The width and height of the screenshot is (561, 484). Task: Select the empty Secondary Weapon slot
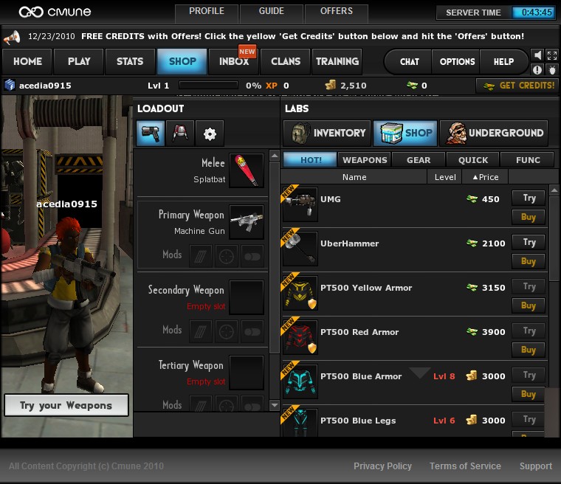(246, 297)
